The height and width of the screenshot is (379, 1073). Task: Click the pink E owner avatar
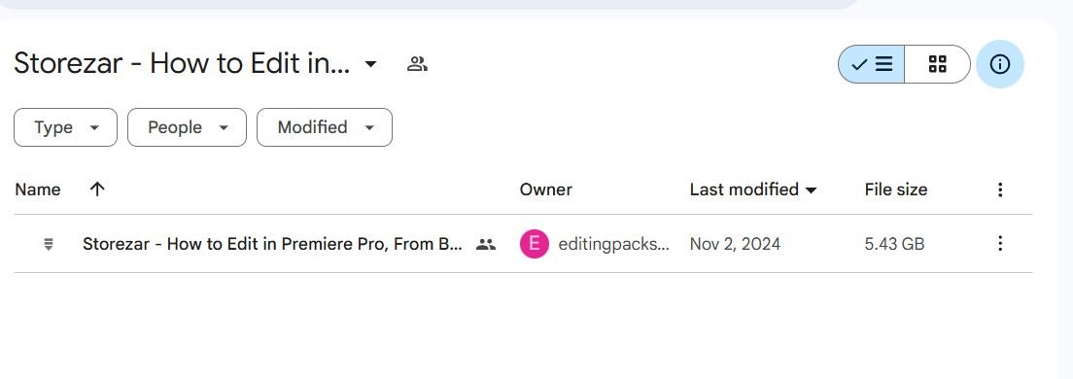click(x=534, y=244)
